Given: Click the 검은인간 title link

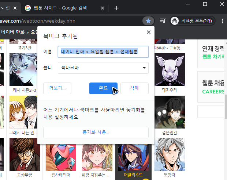Looking at the screenshot, I should (x=170, y=133).
